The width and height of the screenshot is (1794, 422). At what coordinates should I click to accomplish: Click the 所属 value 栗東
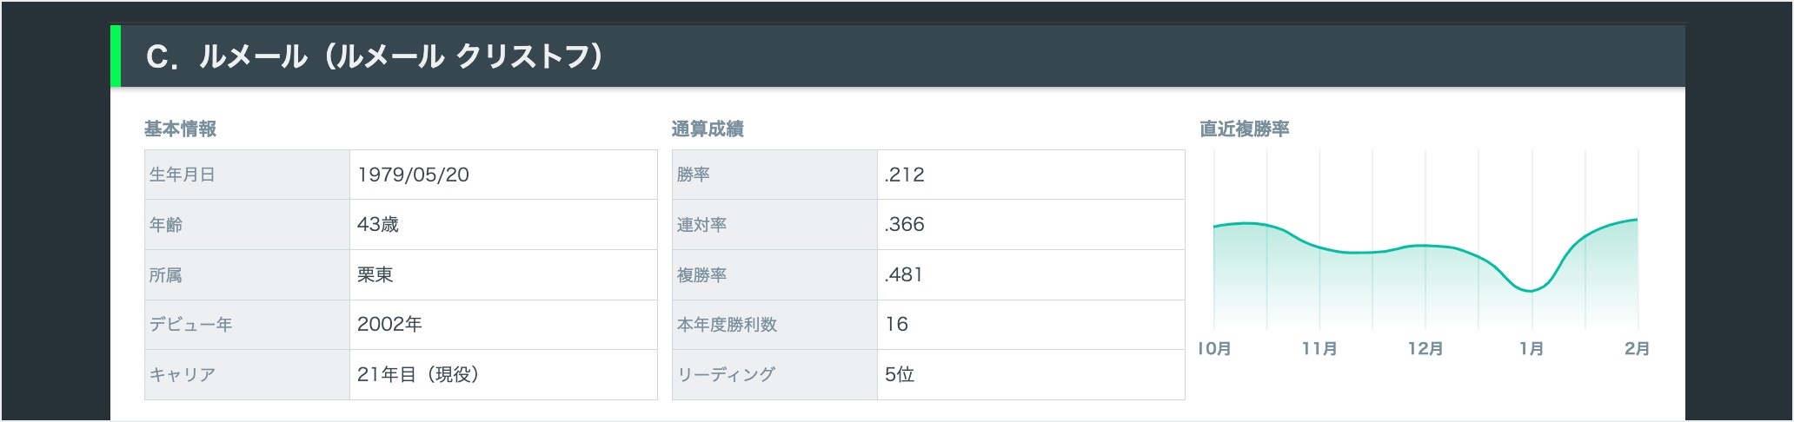coord(375,275)
